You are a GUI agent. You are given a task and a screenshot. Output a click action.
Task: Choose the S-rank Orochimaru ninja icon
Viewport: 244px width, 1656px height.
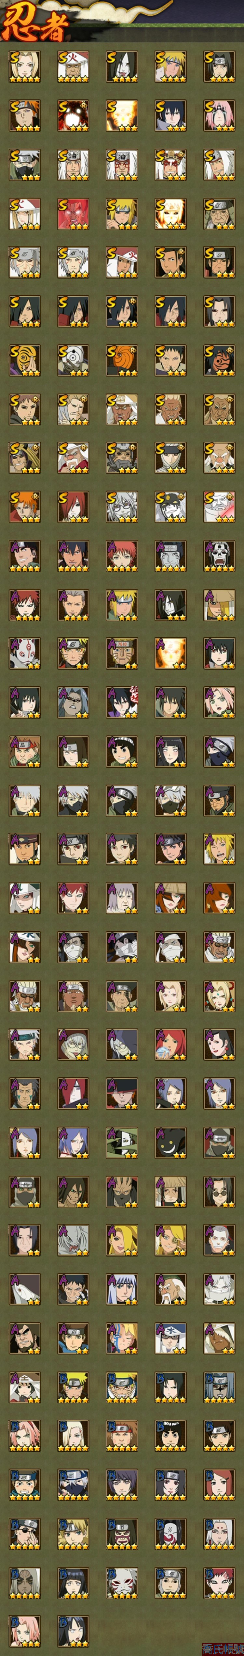(x=122, y=67)
